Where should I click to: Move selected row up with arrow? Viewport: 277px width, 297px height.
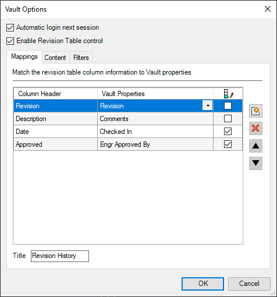[255, 146]
